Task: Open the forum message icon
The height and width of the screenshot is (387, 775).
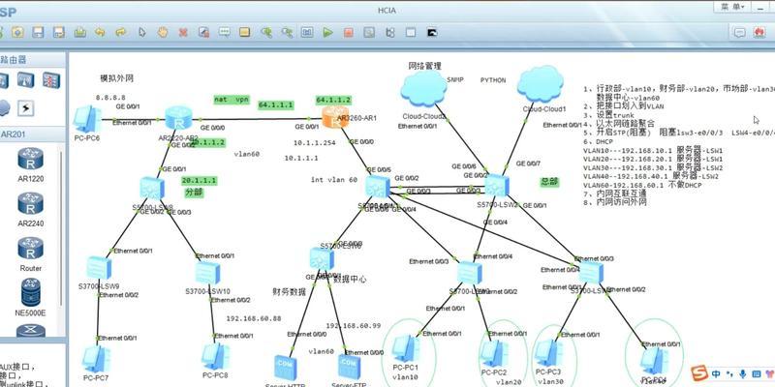Action: click(739, 33)
